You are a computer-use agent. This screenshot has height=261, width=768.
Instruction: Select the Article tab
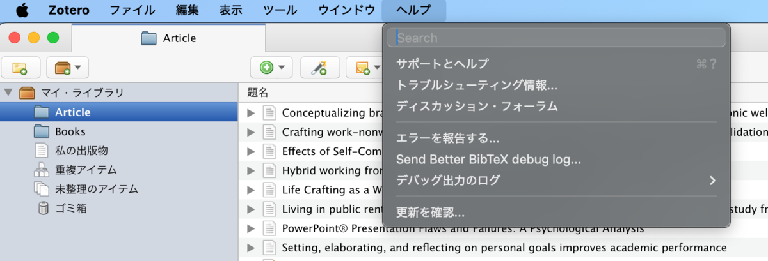[168, 38]
